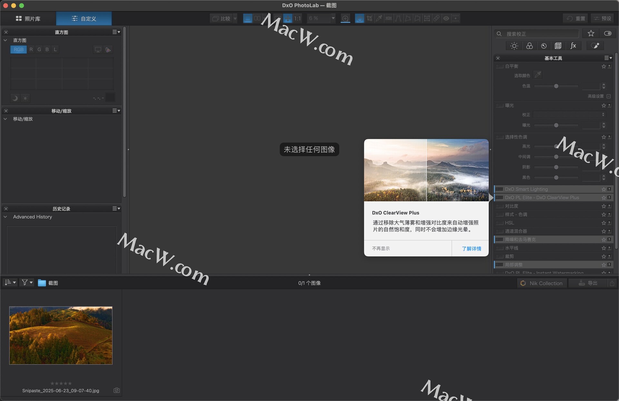619x401 pixels.
Task: Enable the 白平衡 tool switch
Action: pyautogui.click(x=500, y=66)
